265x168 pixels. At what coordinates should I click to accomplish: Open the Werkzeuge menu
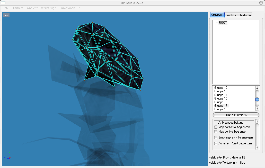point(49,8)
